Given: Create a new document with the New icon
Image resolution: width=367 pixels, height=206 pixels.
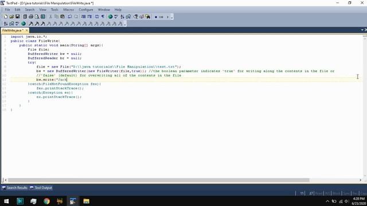Looking at the screenshot, I should tap(6, 17).
